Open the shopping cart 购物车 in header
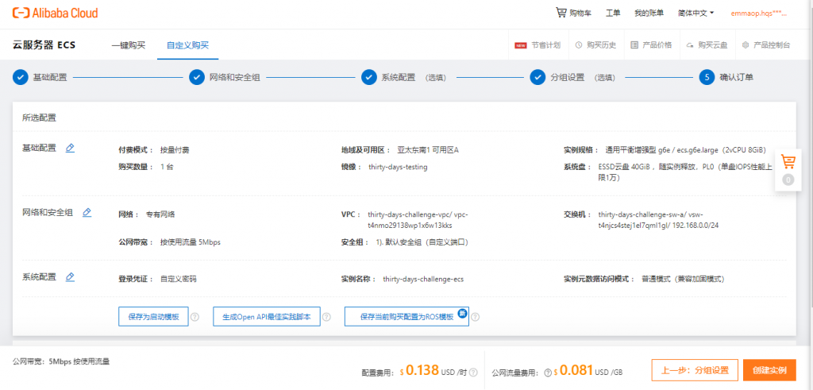Screen dimensions: 813x390 click(573, 13)
